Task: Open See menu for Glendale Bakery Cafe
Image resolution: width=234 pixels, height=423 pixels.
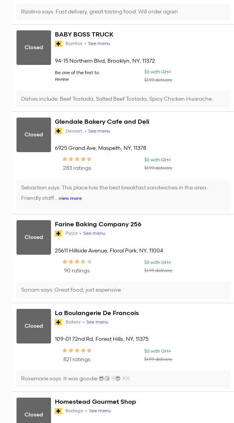Action: (x=99, y=131)
